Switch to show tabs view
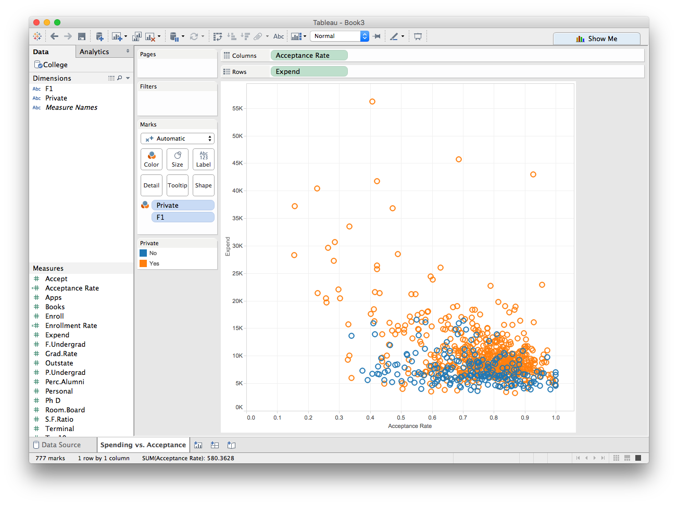 (638, 458)
